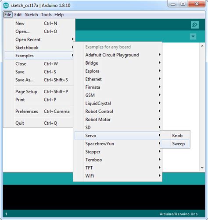Close the Arduino window
Image resolution: width=208 pixels, height=220 pixels.
(x=197, y=4)
